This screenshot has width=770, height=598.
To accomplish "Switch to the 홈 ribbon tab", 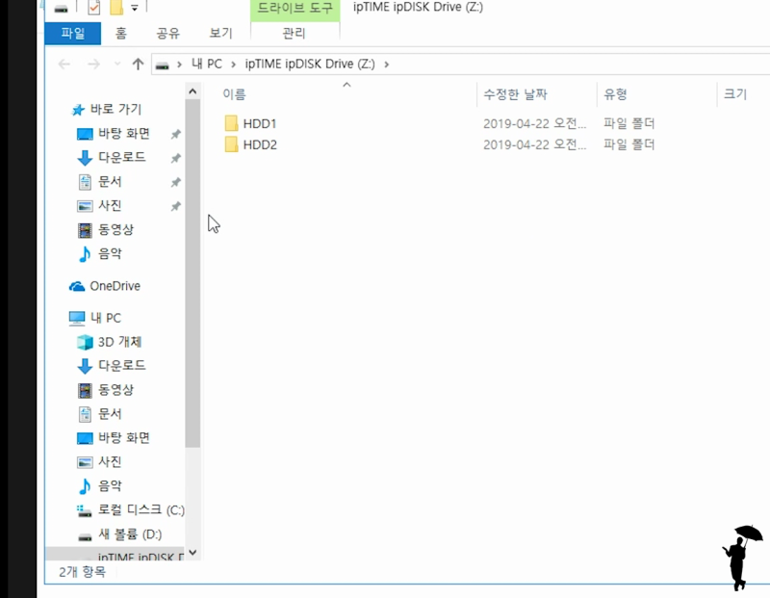I will [x=121, y=34].
